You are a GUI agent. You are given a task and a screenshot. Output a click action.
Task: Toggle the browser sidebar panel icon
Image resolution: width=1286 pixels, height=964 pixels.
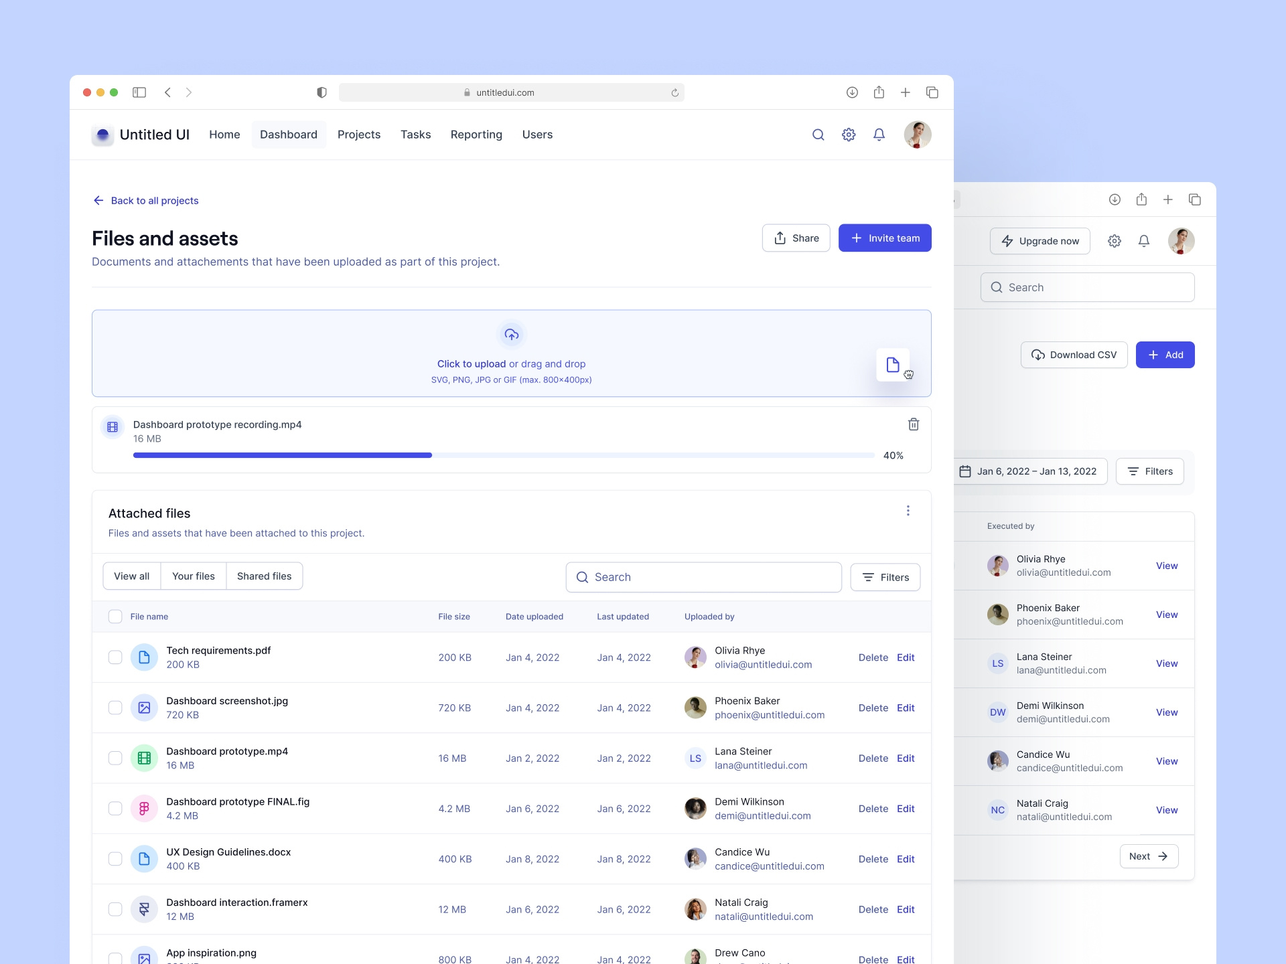(x=139, y=92)
